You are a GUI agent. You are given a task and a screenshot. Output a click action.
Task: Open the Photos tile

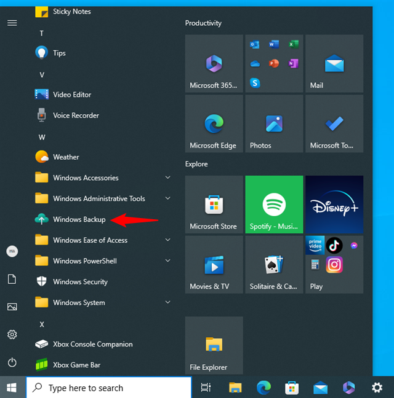[274, 123]
